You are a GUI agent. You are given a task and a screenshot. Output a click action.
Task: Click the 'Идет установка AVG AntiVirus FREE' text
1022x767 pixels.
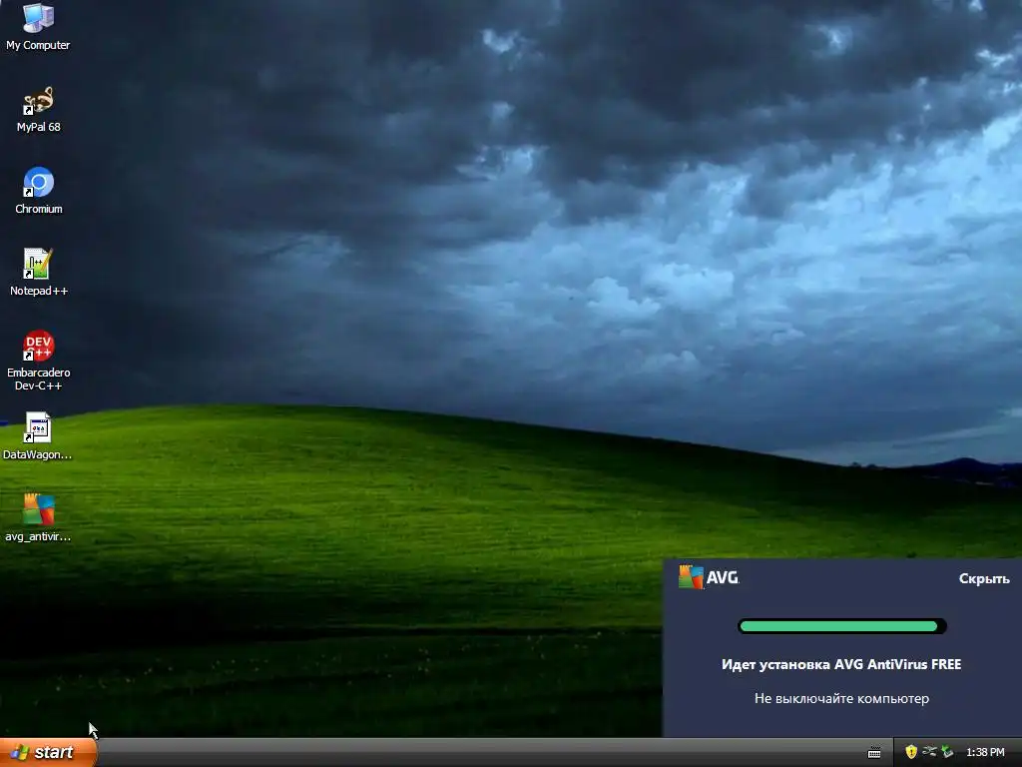(x=840, y=664)
